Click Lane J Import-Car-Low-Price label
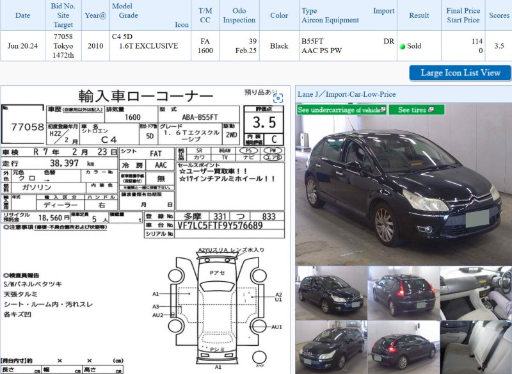Image resolution: width=512 pixels, height=374 pixels. point(346,94)
